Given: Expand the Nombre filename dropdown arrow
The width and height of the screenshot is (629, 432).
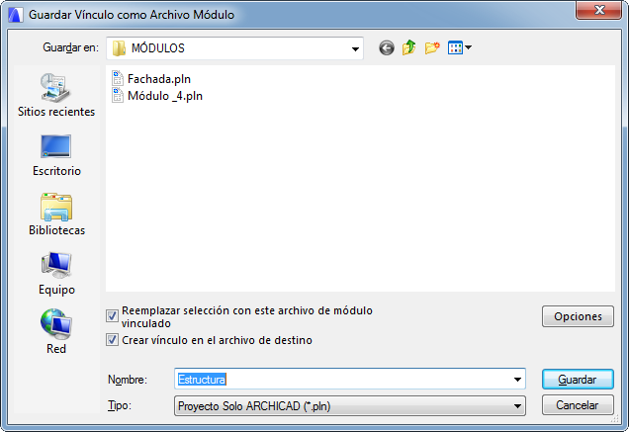Looking at the screenshot, I should (x=517, y=379).
